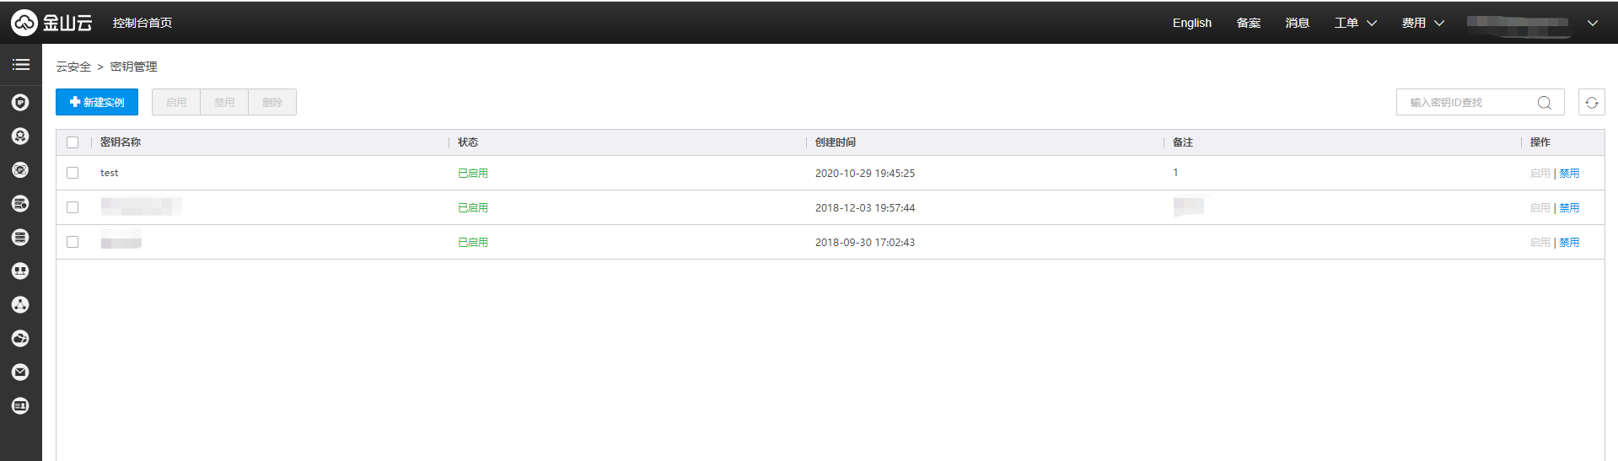Image resolution: width=1618 pixels, height=461 pixels.
Task: Click 启用 for the test key
Action: point(1540,173)
